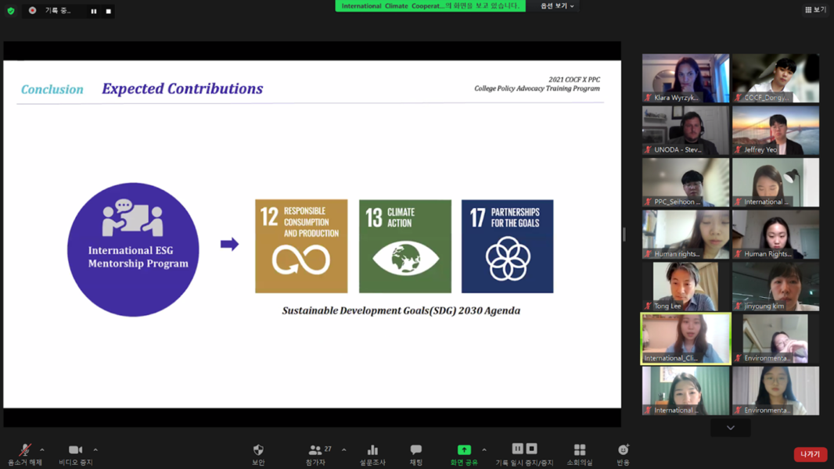Click the green encryption shield icon

point(11,11)
